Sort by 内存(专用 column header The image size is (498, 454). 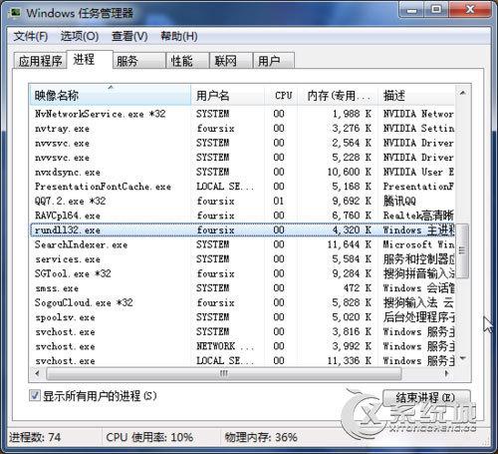[338, 96]
